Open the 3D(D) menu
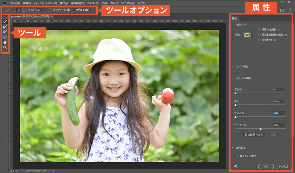 pyautogui.click(x=104, y=3)
